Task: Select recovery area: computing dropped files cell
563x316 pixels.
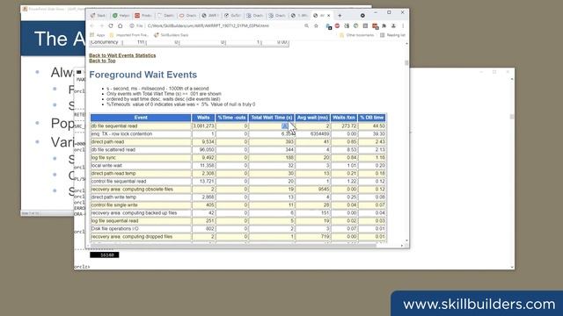Action: 141,236
